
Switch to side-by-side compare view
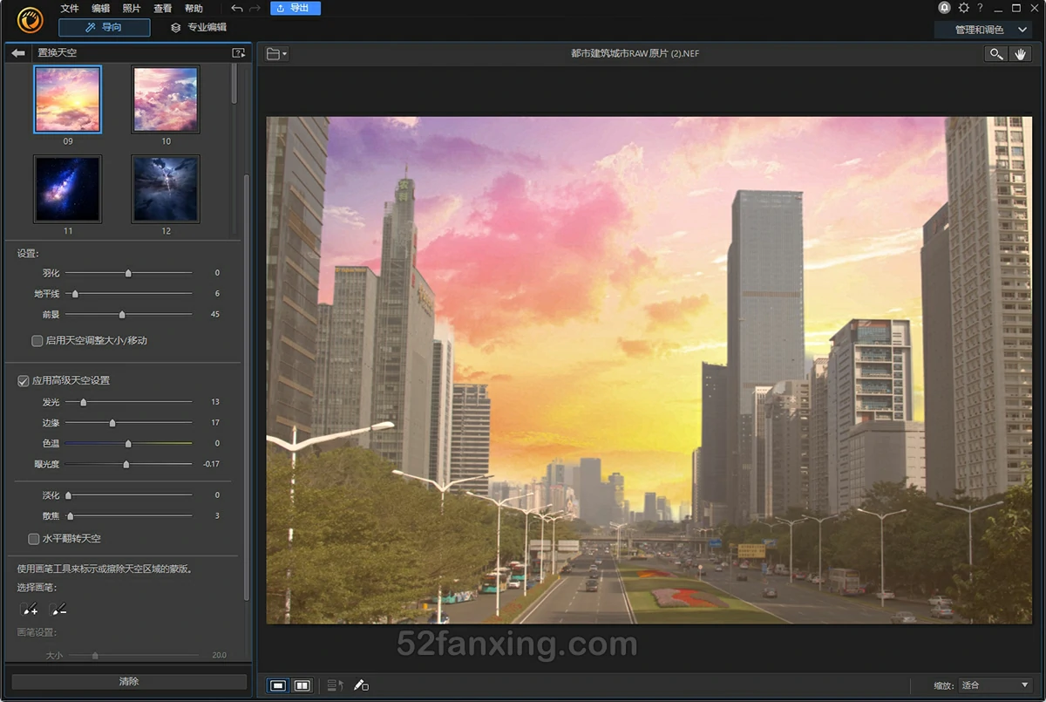pyautogui.click(x=302, y=685)
